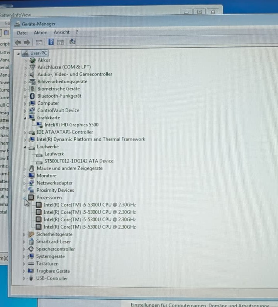Viewport: 278px width, 307px height.
Task: Click the Prozessoren chip icon
Action: [31, 197]
